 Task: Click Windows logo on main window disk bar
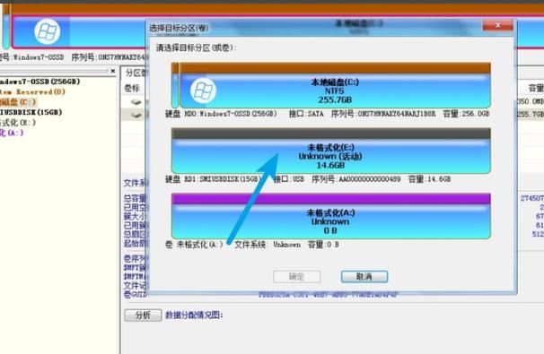pos(48,31)
